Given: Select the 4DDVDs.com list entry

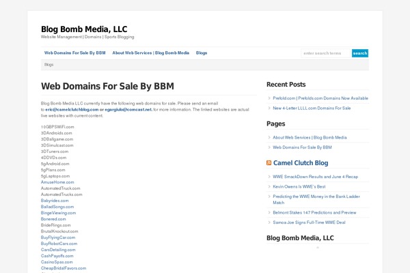Looking at the screenshot, I should click(x=53, y=158).
